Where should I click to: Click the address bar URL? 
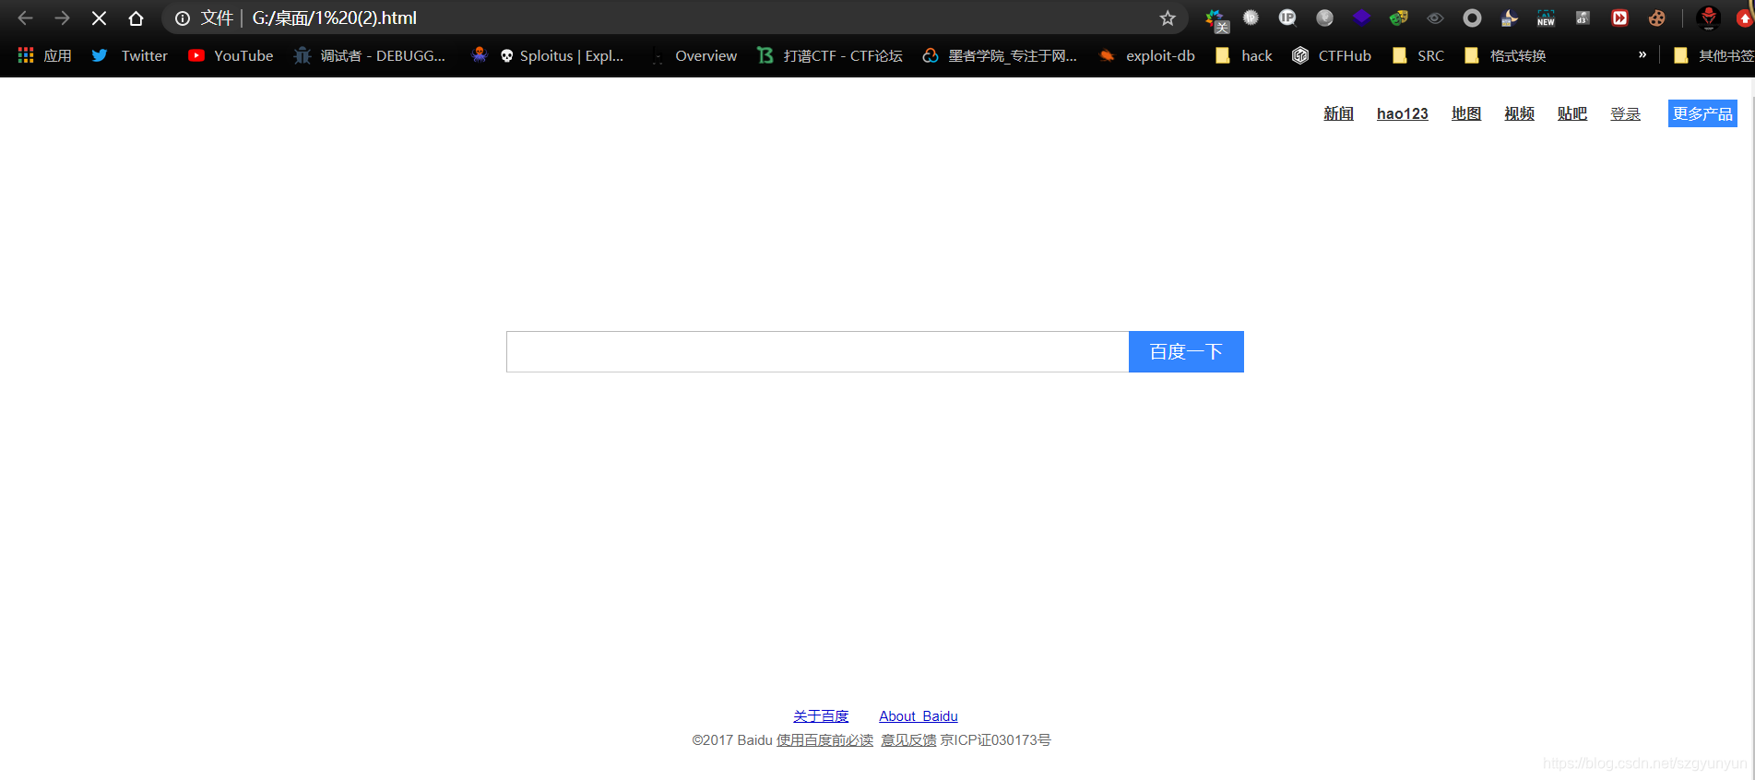pos(334,18)
